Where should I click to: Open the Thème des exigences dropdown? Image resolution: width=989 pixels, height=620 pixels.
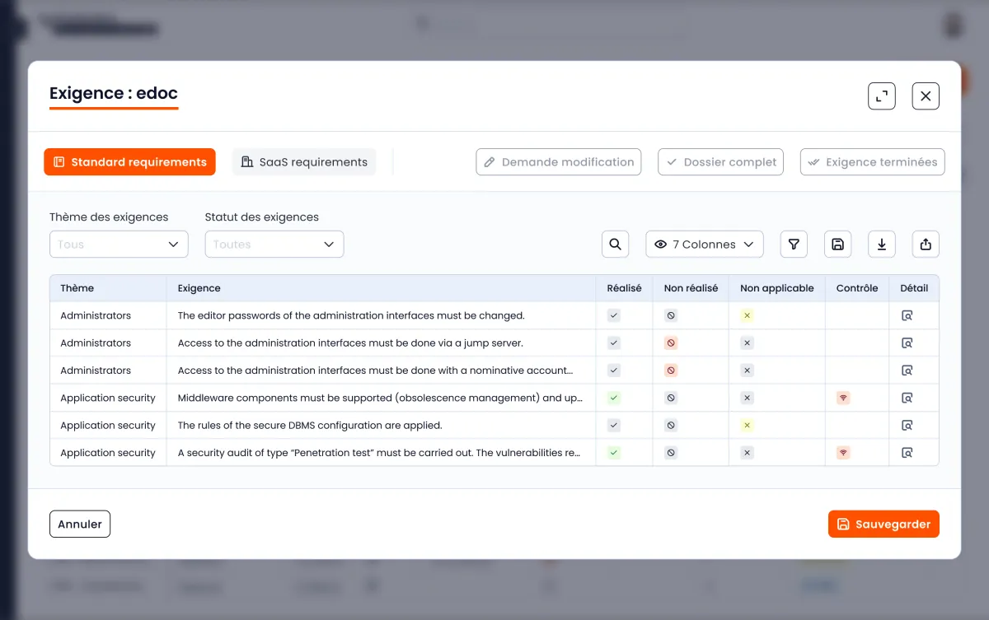point(119,245)
